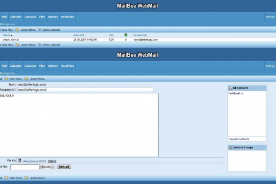Click Send Files link above file list
The image size is (276, 184).
(7, 30)
